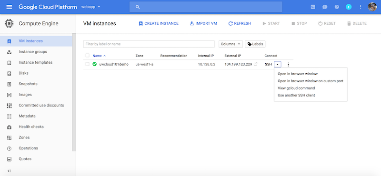Click the Snapshots sidebar icon

point(9,84)
